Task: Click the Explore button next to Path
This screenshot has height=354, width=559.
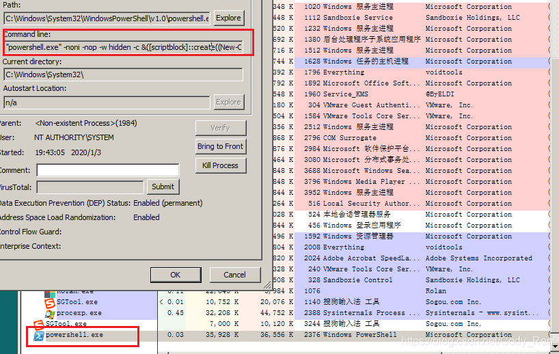Action: (228, 18)
